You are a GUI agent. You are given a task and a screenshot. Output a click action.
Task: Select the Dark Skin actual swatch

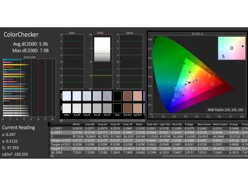tap(127, 96)
